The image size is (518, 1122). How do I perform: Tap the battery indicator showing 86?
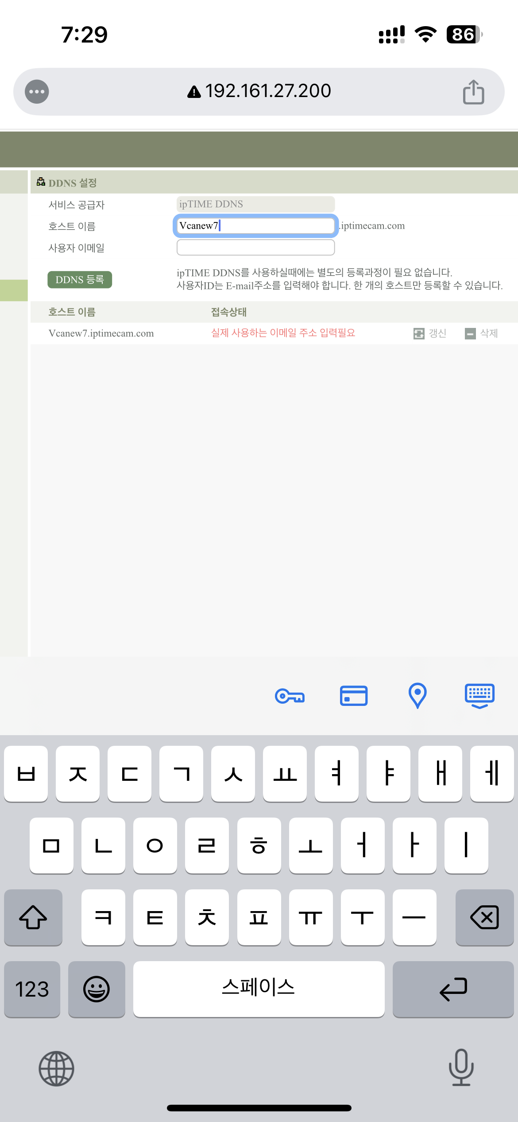(x=464, y=34)
